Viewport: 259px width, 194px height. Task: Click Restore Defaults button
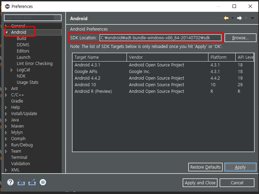coord(205,167)
